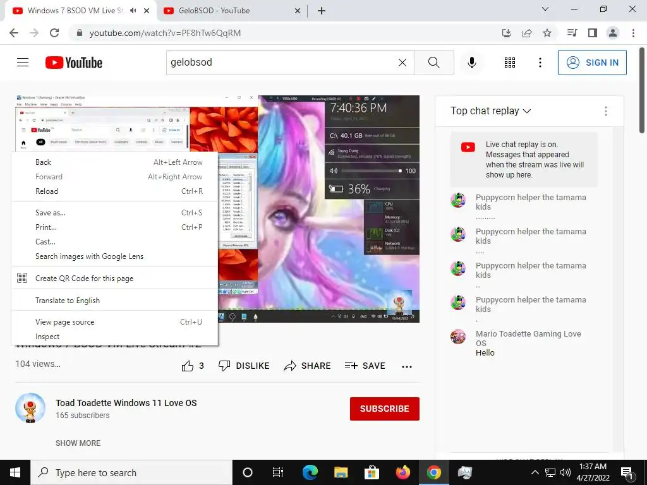Open Microsoft Store from the taskbar
The height and width of the screenshot is (485, 647).
click(372, 472)
